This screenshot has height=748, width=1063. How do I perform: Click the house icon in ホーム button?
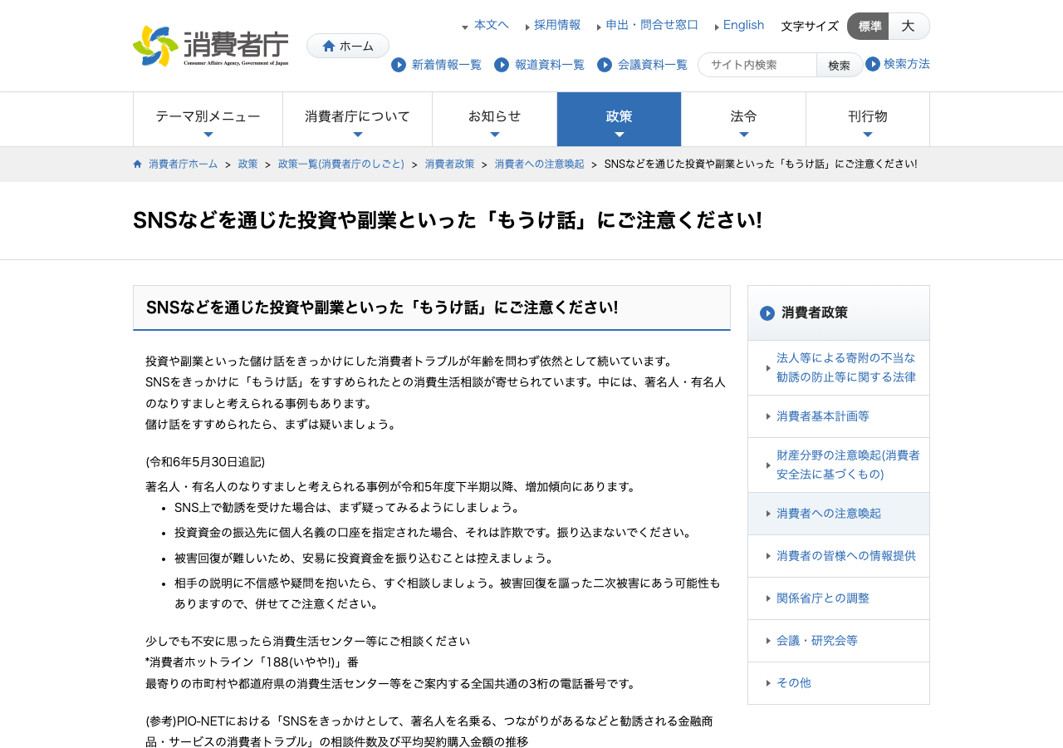[x=329, y=46]
